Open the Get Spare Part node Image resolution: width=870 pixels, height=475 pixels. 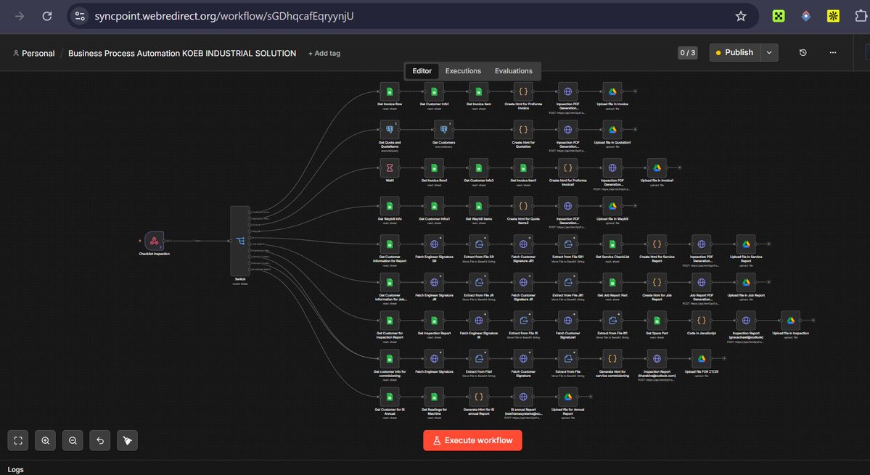tap(657, 321)
